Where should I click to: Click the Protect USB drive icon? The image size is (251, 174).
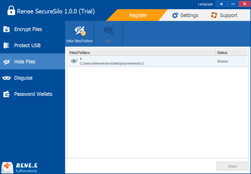[6, 46]
